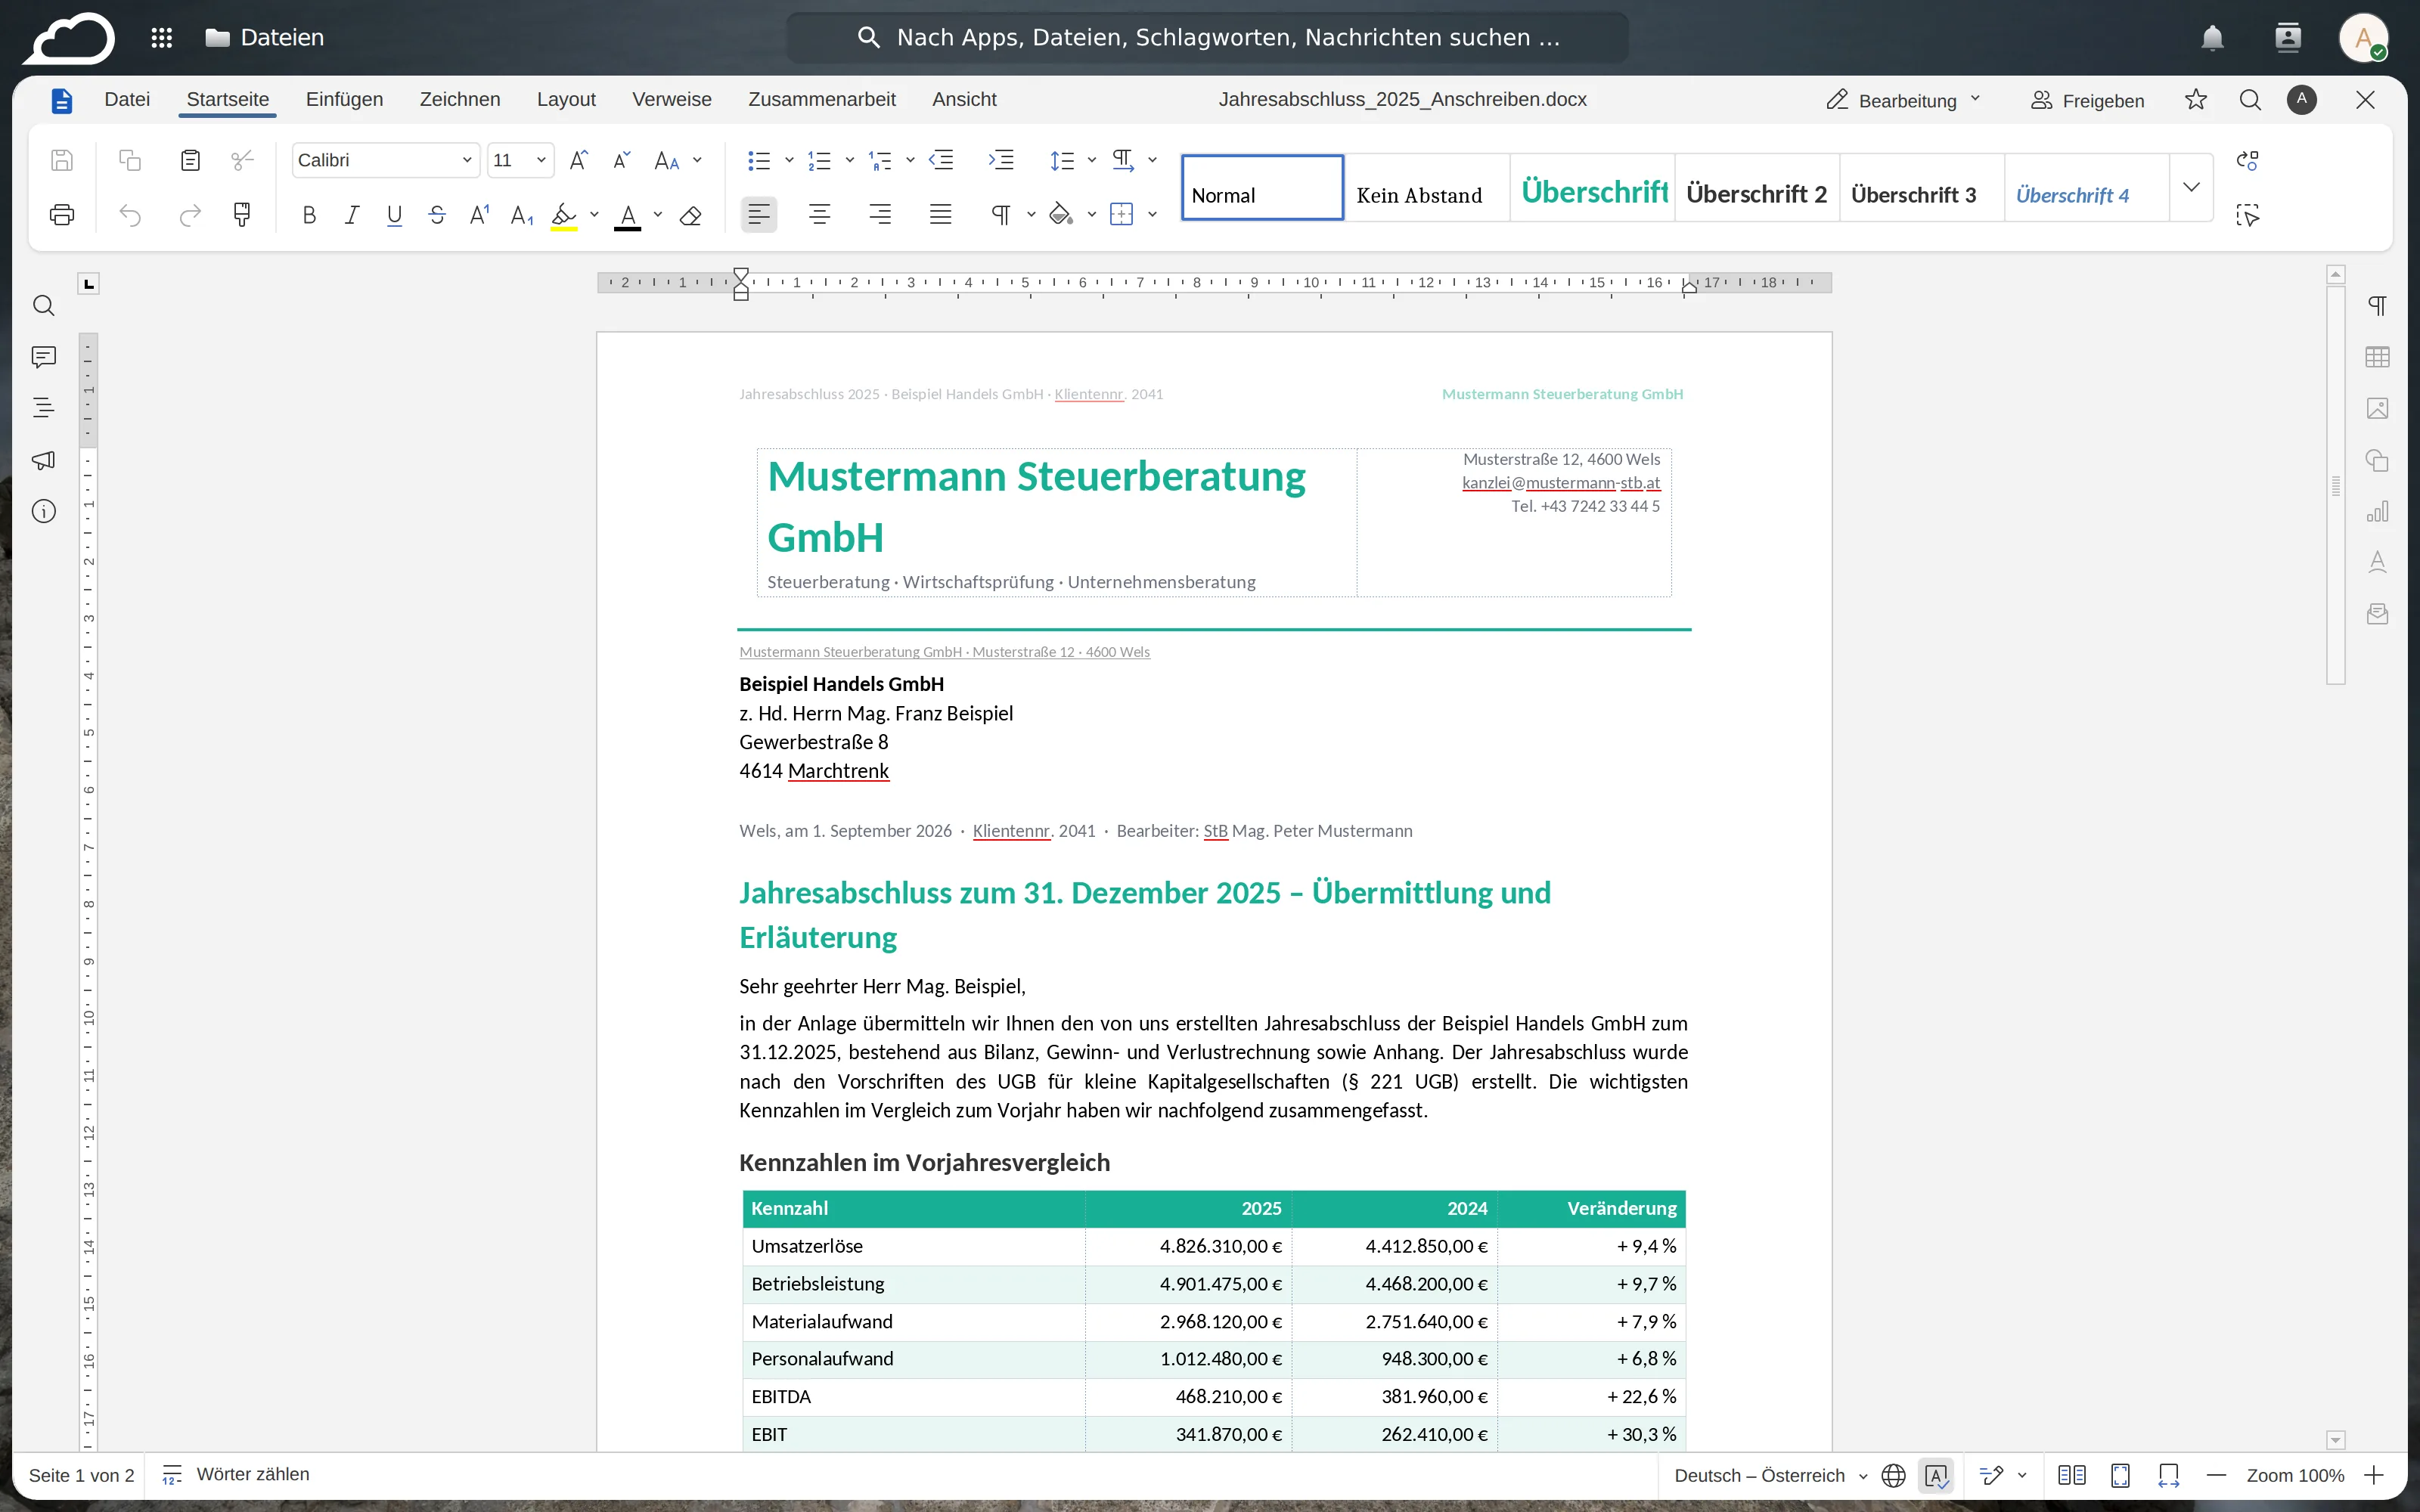
Task: Click the decrease indent icon
Action: click(x=941, y=160)
